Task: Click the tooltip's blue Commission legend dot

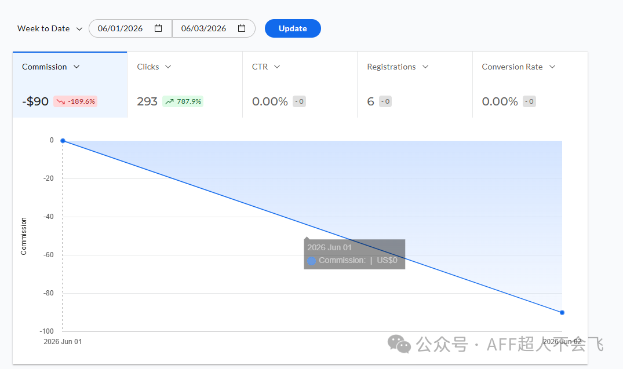Action: 312,261
